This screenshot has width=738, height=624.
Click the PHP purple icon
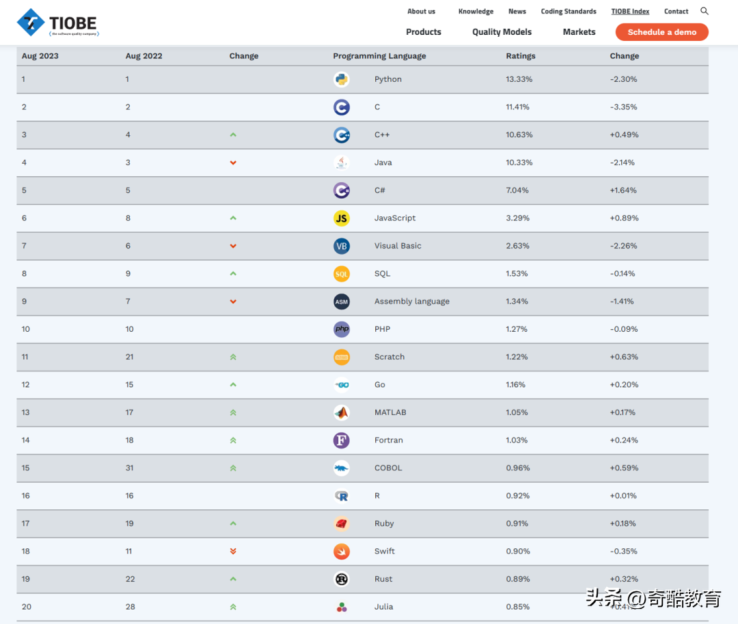(341, 329)
